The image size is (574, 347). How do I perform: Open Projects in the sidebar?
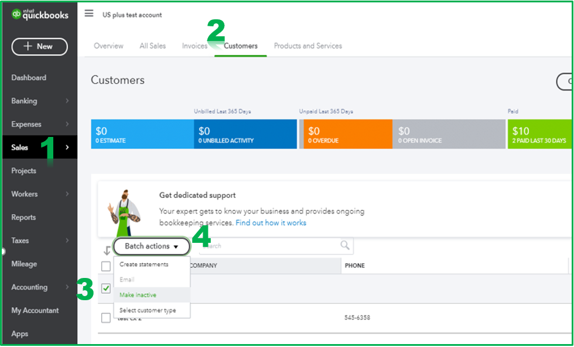click(x=24, y=171)
